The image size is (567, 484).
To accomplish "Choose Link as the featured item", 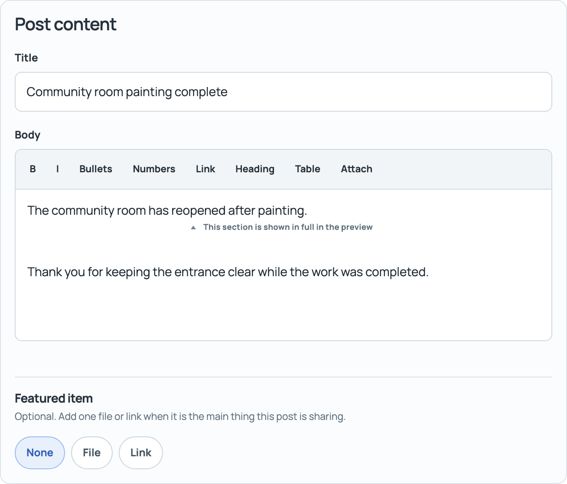I will [141, 452].
